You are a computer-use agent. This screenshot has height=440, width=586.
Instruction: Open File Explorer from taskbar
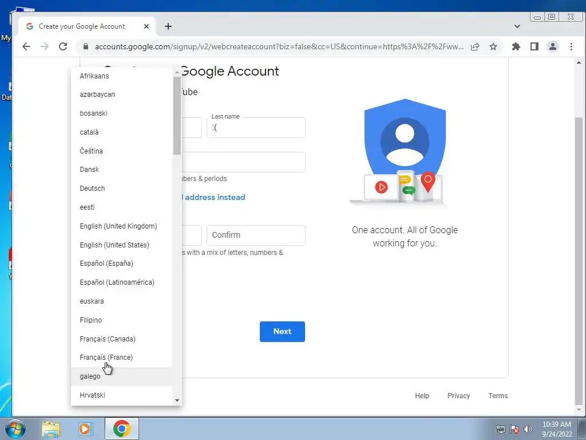coord(51,429)
